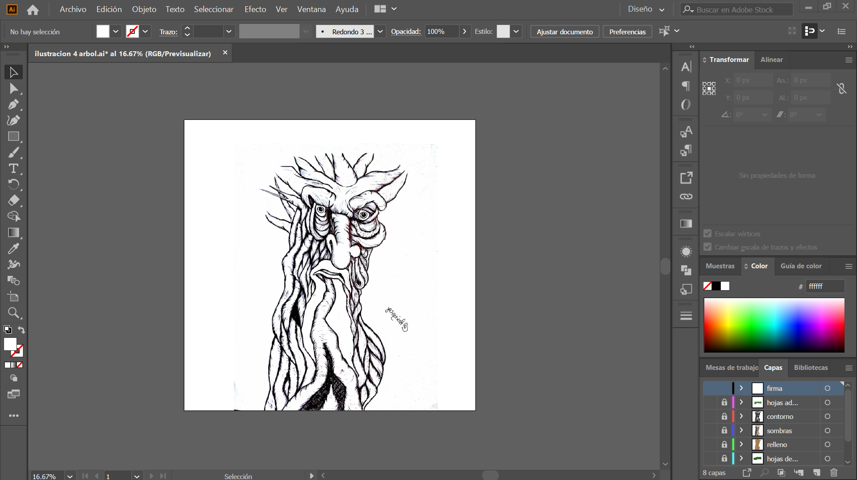Click Ajustar documento button

[565, 32]
